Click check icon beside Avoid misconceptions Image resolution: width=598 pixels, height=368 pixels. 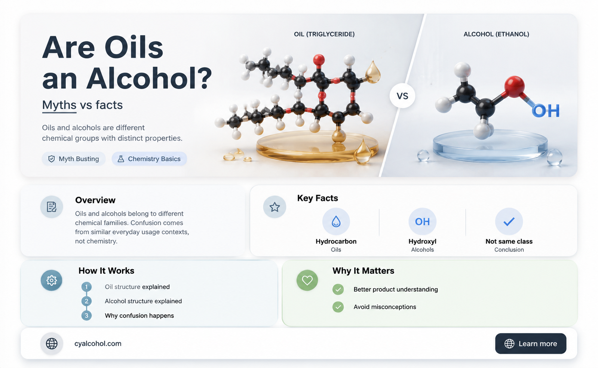(338, 307)
